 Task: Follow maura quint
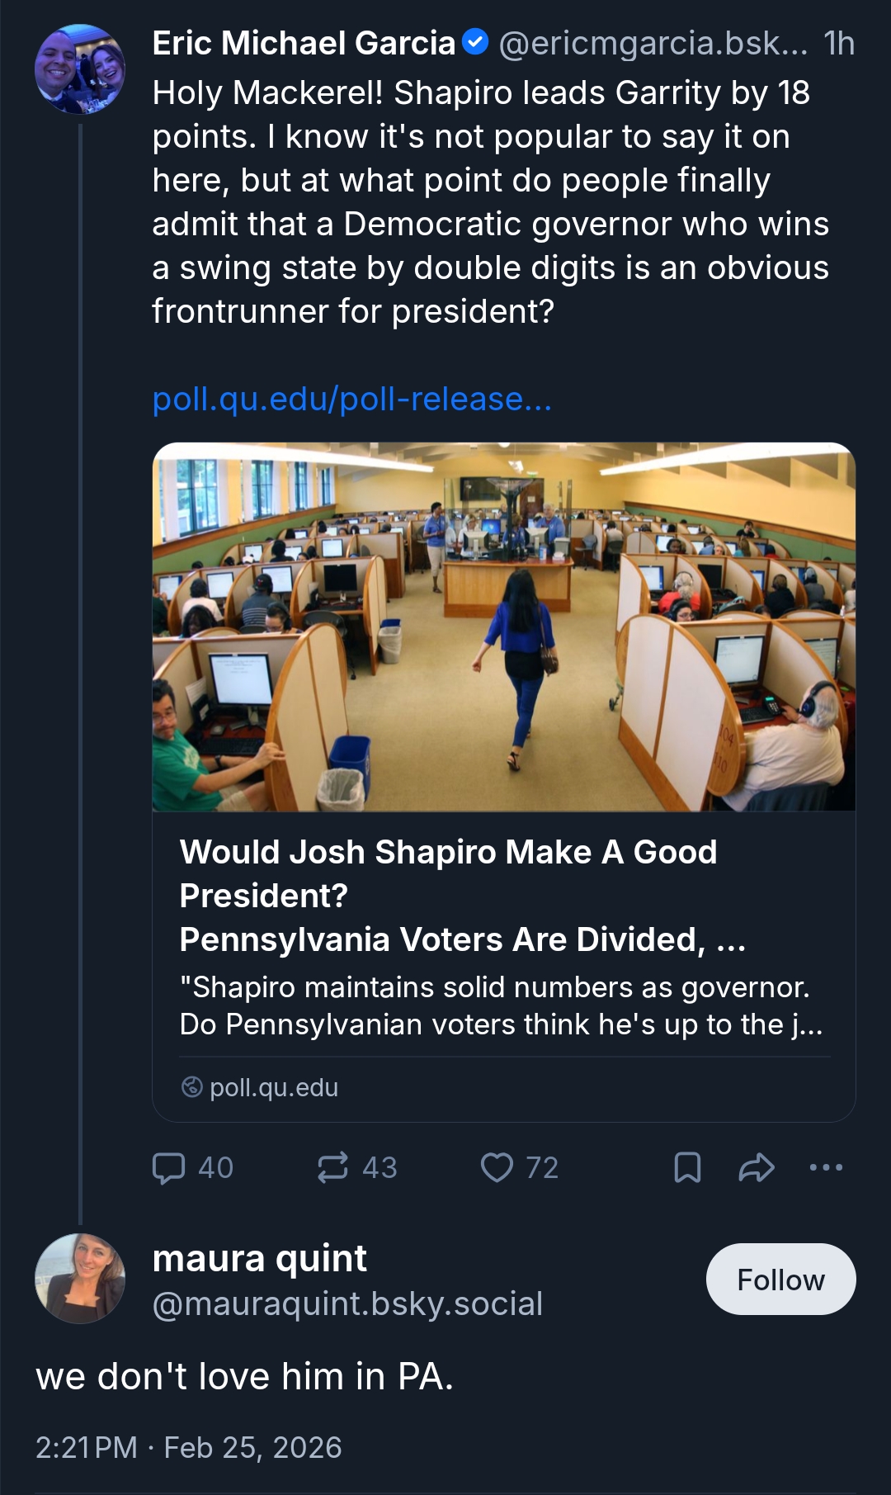tap(780, 1279)
